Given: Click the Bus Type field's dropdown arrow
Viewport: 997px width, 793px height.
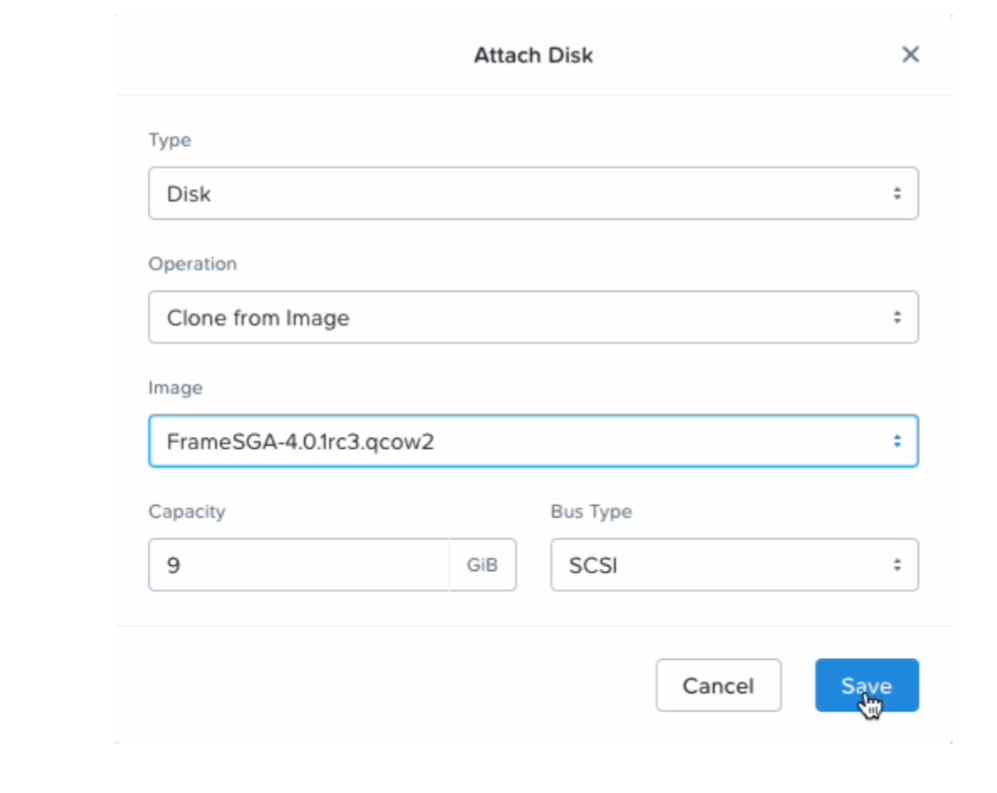Looking at the screenshot, I should tap(896, 565).
